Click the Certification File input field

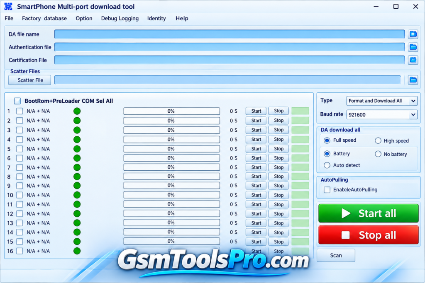(x=229, y=60)
